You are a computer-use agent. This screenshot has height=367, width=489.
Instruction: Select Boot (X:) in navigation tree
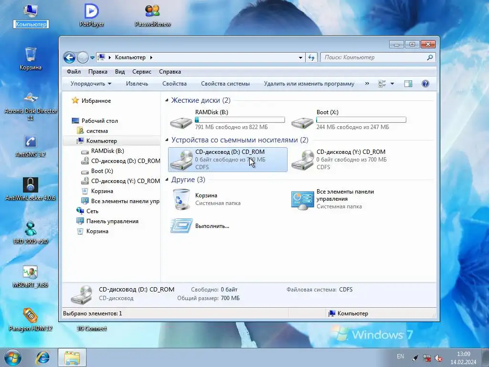coord(102,171)
